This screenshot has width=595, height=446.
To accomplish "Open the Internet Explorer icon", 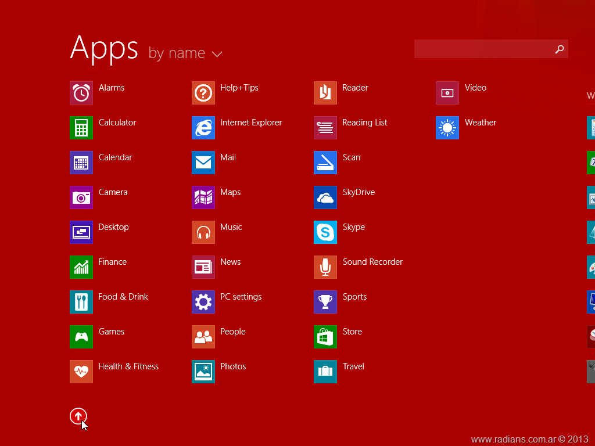I will coord(203,128).
